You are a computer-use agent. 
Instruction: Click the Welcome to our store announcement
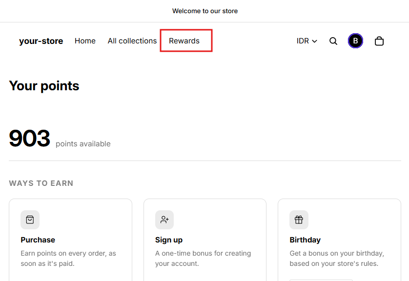coord(205,11)
